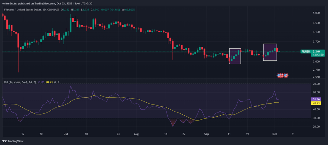The image size is (328, 145).
Task: Click the date label 12 on time axis
Action: click(x=23, y=134)
